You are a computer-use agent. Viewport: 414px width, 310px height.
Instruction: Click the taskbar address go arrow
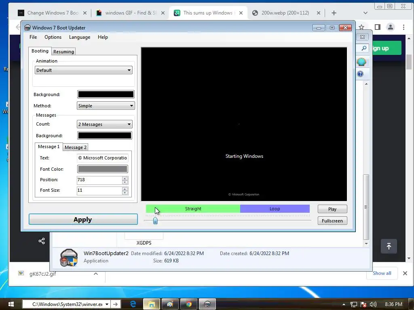(115, 304)
